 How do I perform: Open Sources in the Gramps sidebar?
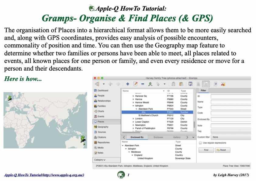point(100,132)
